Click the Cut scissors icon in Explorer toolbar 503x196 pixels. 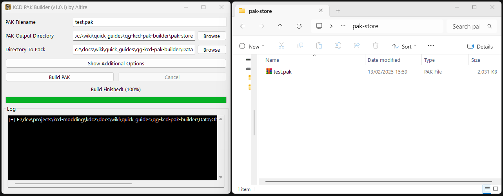click(281, 46)
